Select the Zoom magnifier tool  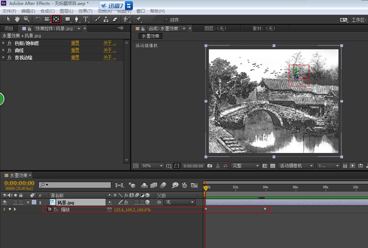(x=26, y=19)
